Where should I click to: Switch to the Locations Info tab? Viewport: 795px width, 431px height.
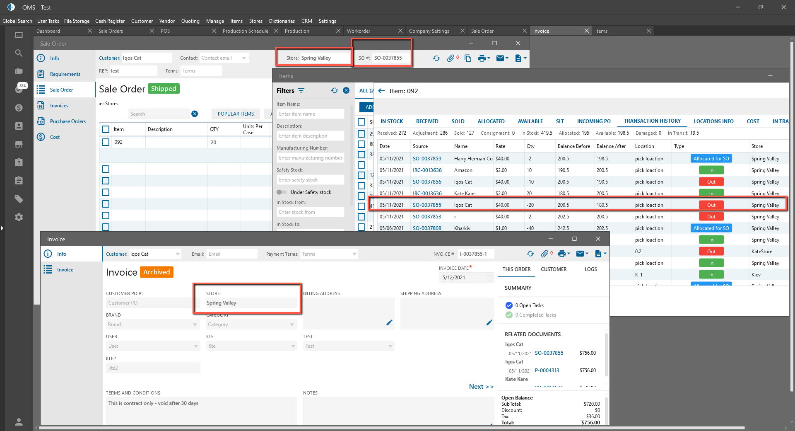[x=713, y=121]
